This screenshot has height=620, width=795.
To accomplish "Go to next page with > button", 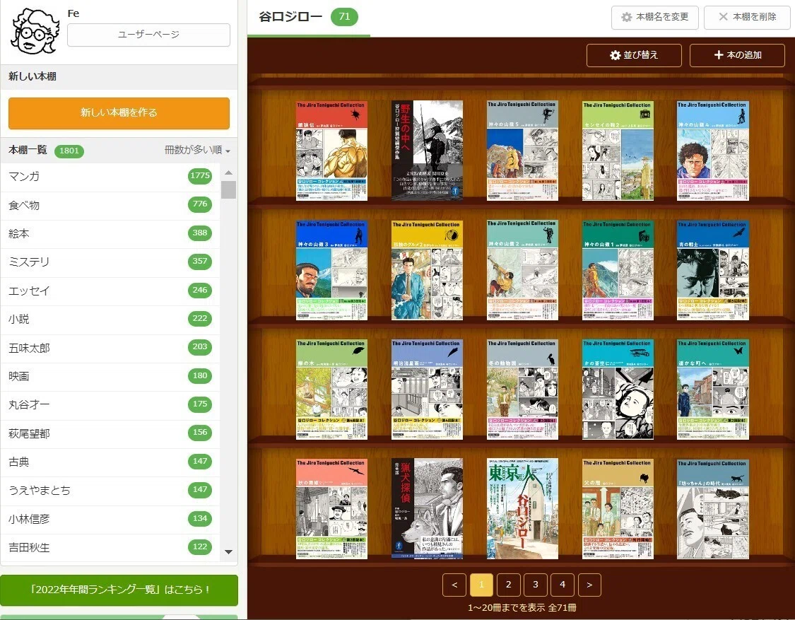I will pyautogui.click(x=589, y=585).
